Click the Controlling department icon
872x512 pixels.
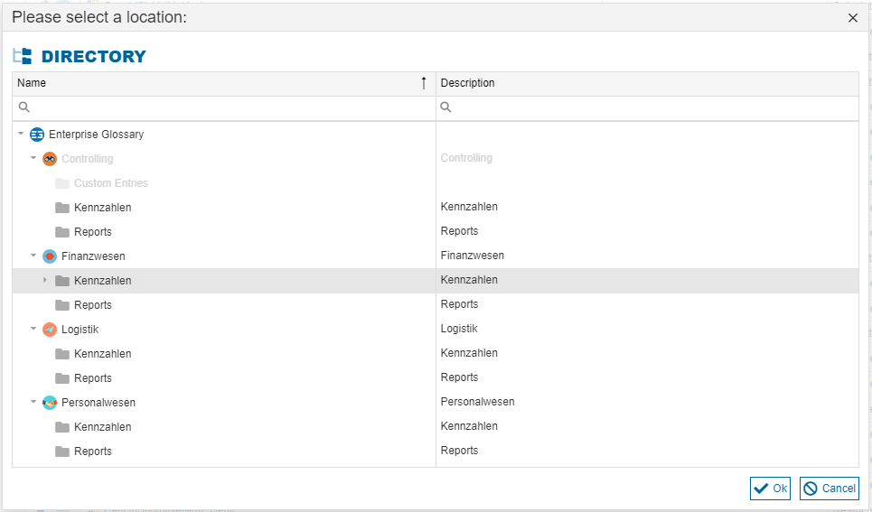click(50, 159)
